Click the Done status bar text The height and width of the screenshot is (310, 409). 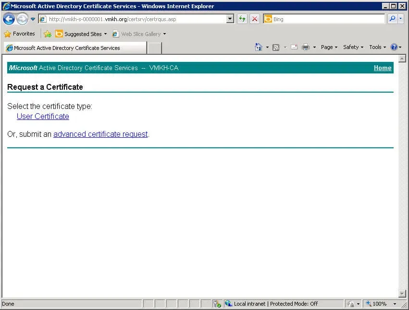[x=8, y=304]
